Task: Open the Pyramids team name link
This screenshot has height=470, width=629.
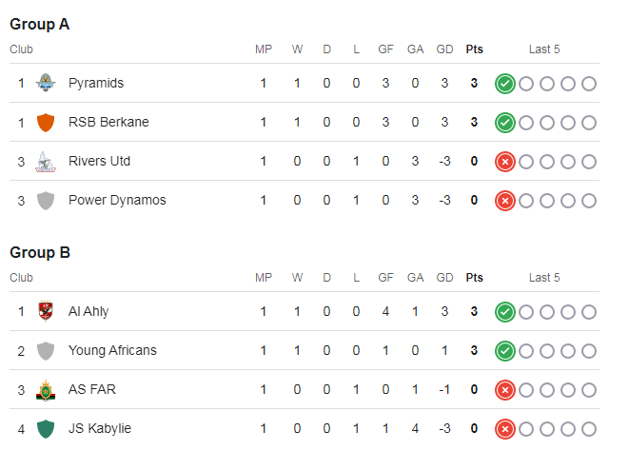Action: tap(96, 84)
